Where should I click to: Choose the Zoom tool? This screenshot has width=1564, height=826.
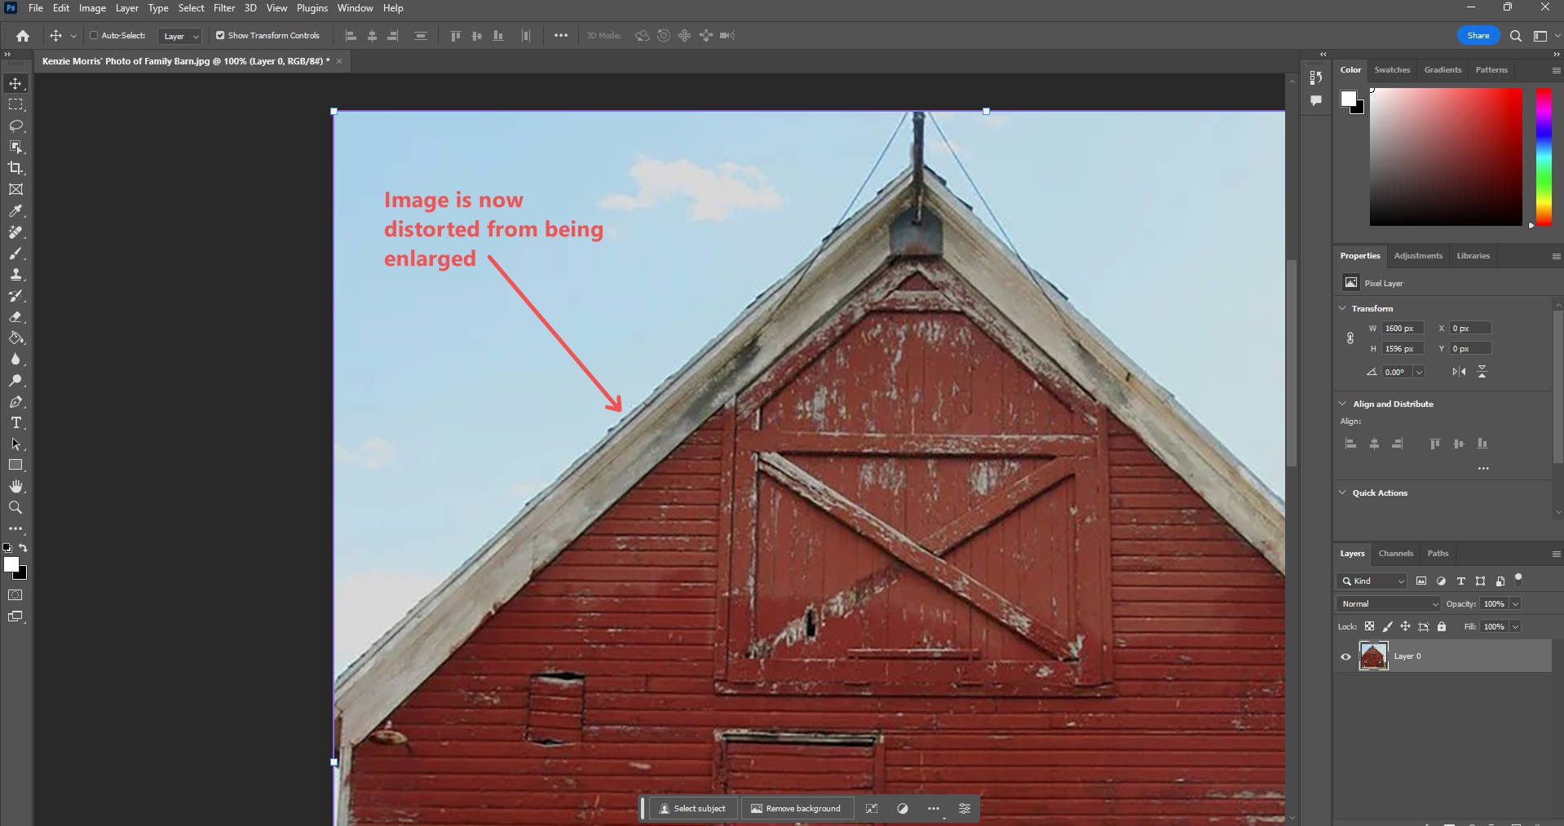16,507
